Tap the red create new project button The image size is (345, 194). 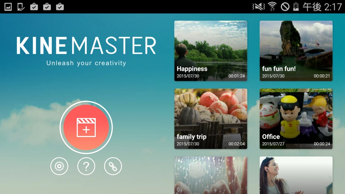pyautogui.click(x=86, y=127)
